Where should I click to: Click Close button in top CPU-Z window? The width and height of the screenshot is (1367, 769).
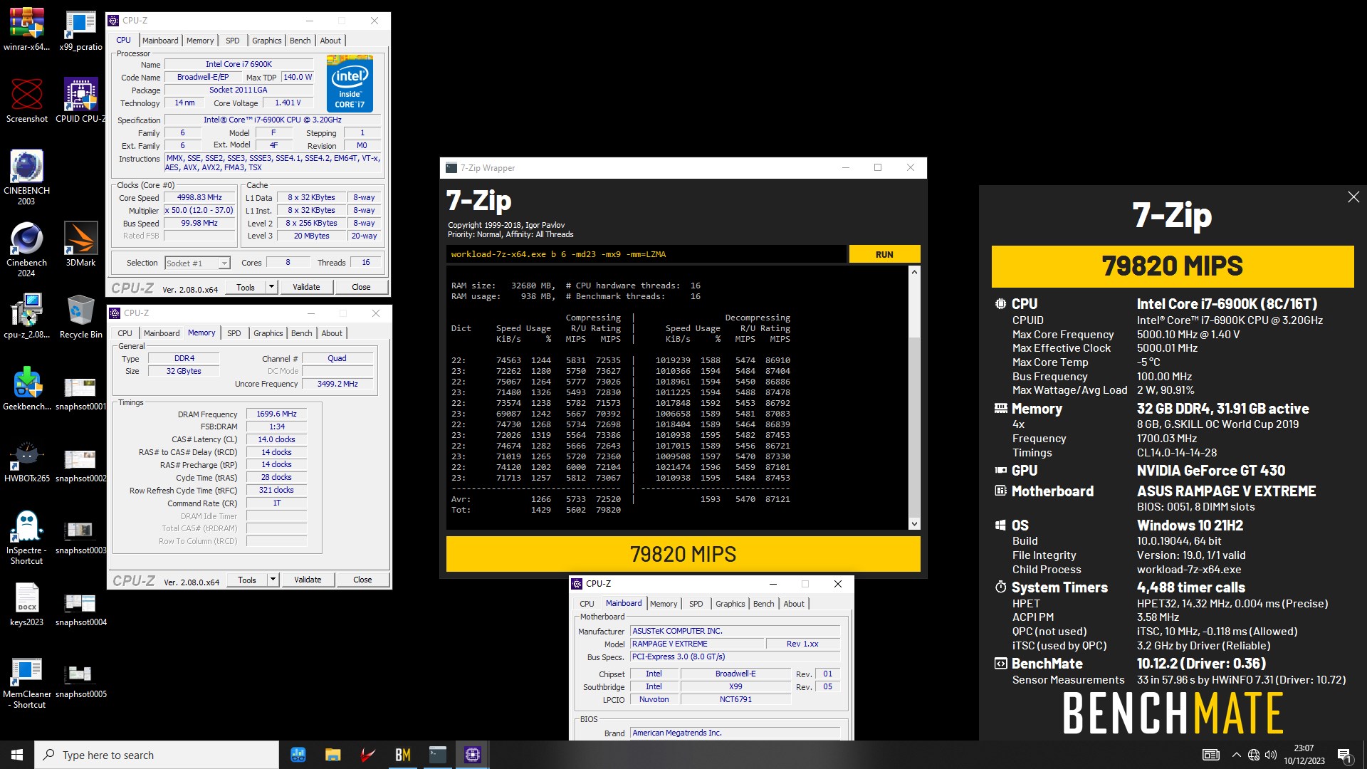(x=361, y=287)
